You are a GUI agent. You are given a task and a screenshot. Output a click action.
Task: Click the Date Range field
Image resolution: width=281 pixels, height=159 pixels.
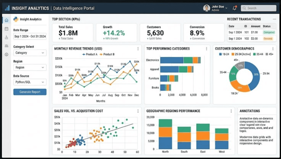coord(30,36)
